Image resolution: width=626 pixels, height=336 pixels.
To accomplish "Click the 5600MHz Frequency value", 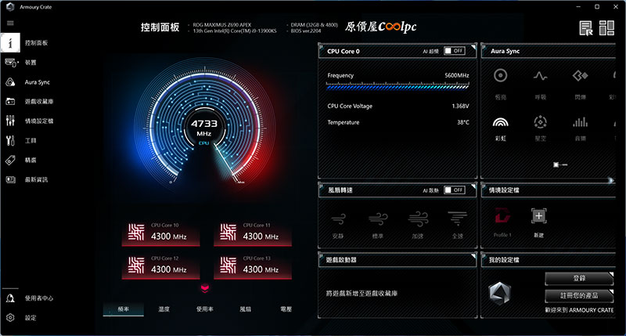I will [x=457, y=75].
